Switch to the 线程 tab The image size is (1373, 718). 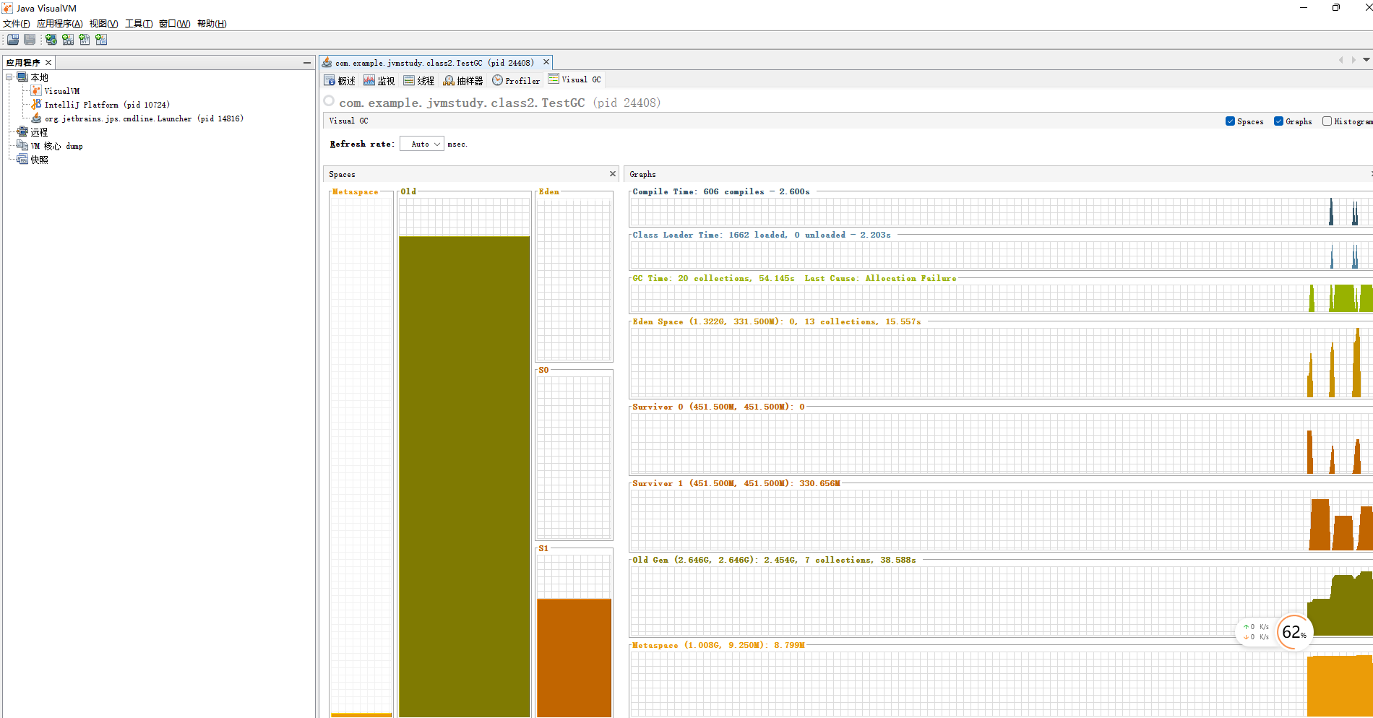tap(420, 80)
